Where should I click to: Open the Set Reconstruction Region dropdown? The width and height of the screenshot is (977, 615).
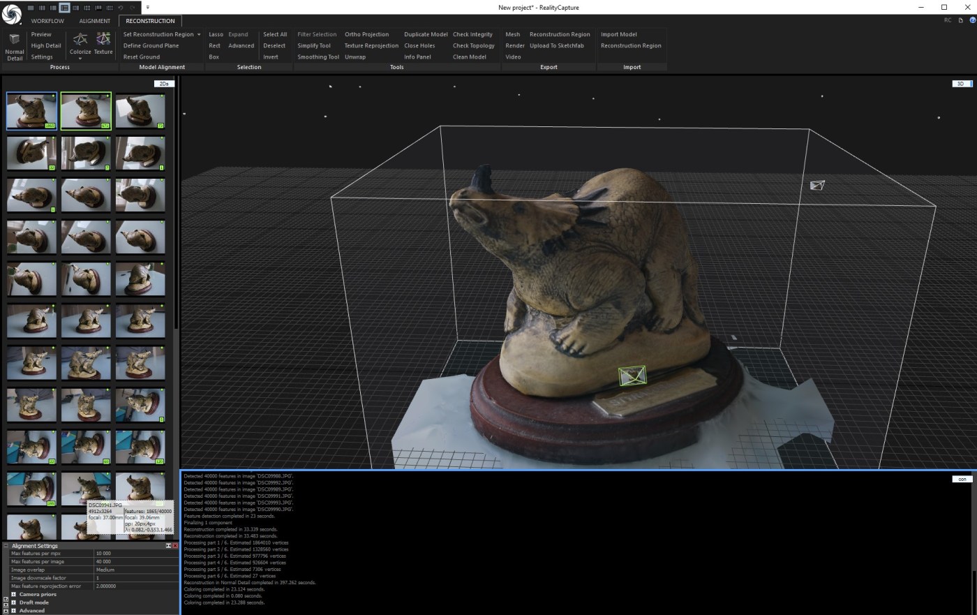(x=199, y=34)
